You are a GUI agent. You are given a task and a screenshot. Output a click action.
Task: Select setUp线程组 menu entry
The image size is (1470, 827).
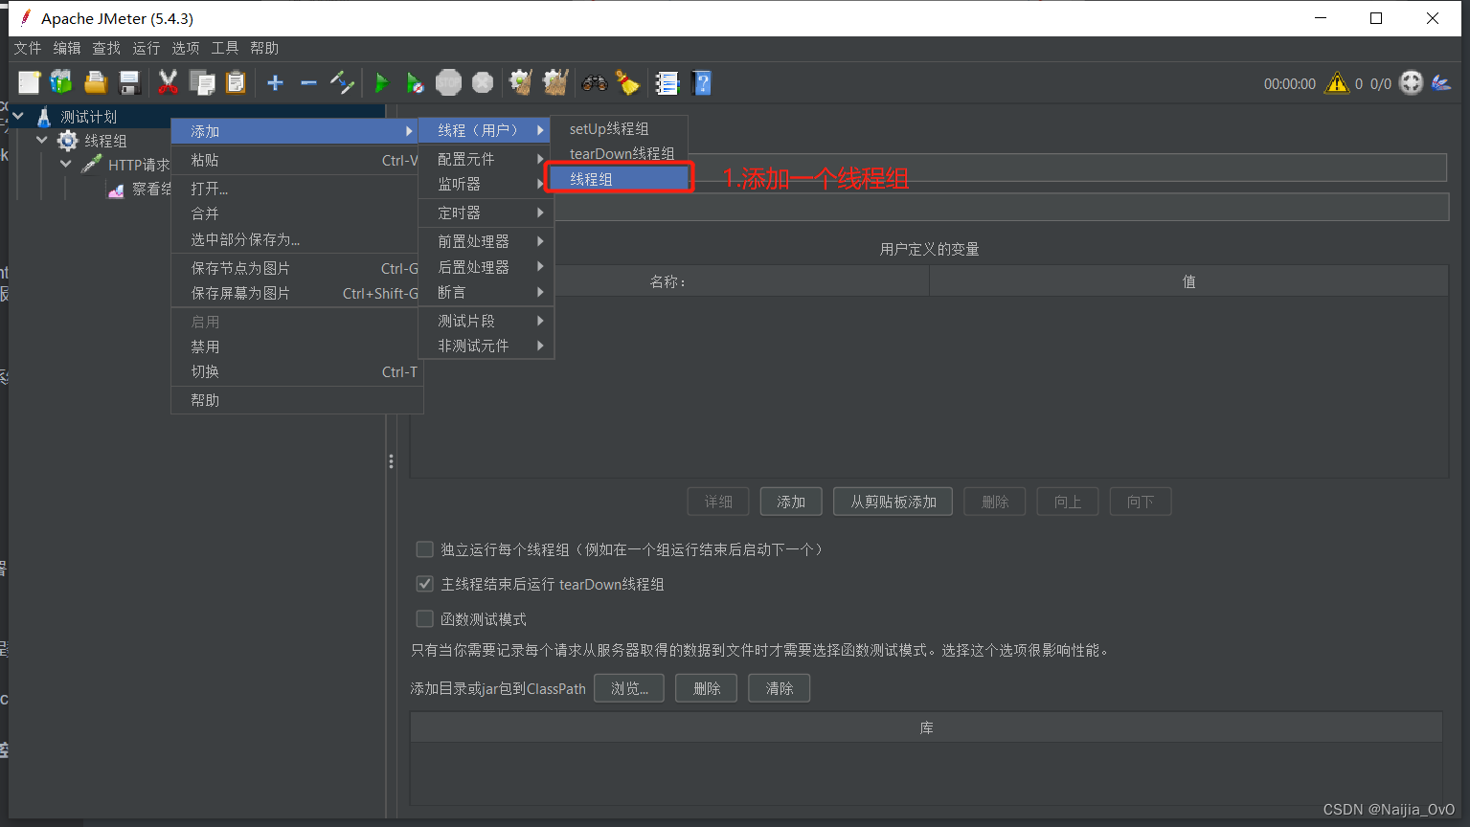[621, 128]
